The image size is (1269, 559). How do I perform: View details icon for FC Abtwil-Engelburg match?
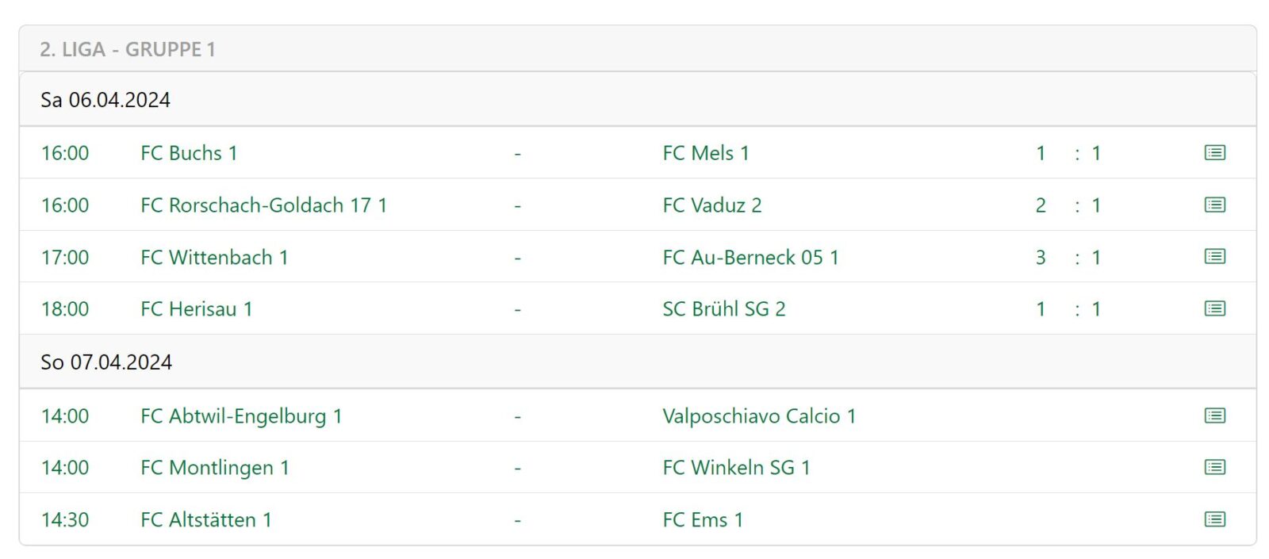[x=1214, y=415]
